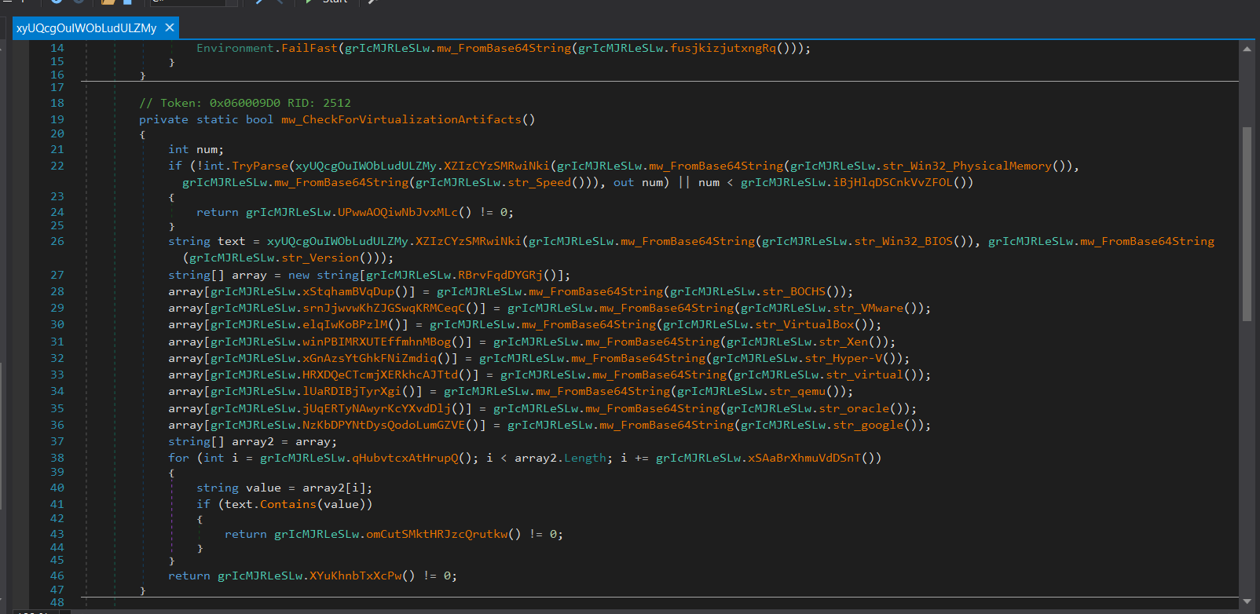This screenshot has height=614, width=1260.
Task: Click the vertical scrollbar thumb
Action: pos(1247,224)
